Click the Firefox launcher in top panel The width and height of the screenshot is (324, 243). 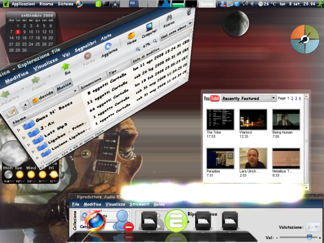point(79,4)
